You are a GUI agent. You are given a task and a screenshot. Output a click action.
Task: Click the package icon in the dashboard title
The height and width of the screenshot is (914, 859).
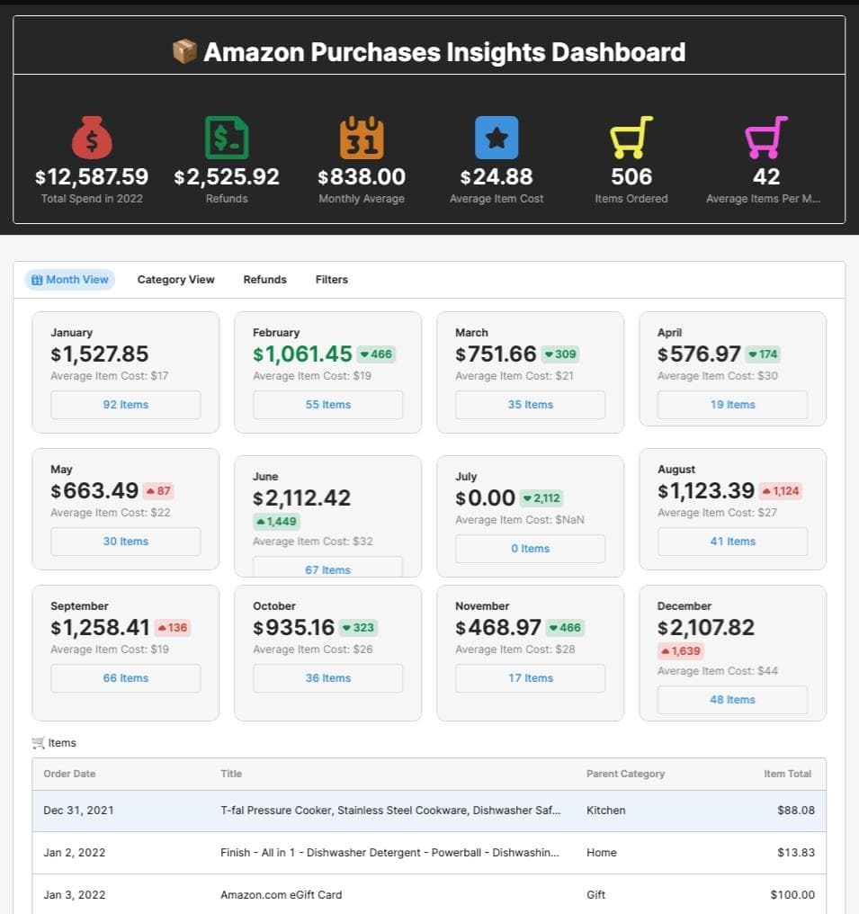tap(183, 51)
